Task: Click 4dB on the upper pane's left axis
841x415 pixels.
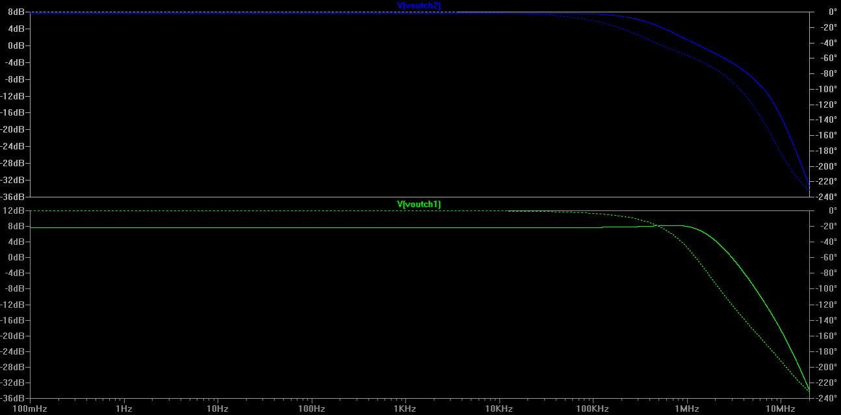Action: pyautogui.click(x=17, y=29)
